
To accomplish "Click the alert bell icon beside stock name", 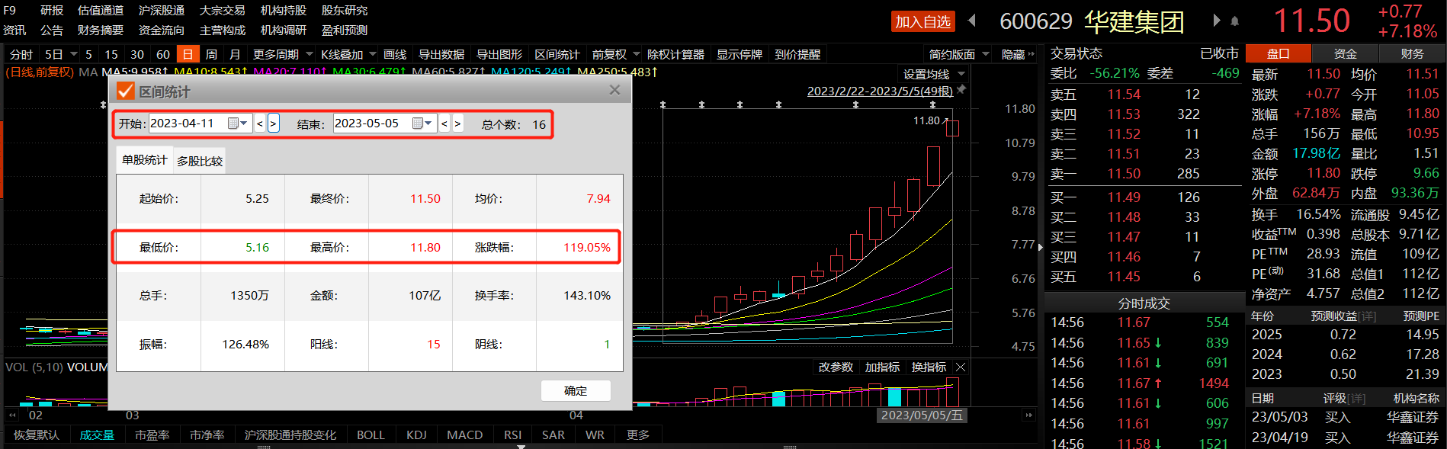I will [1235, 21].
